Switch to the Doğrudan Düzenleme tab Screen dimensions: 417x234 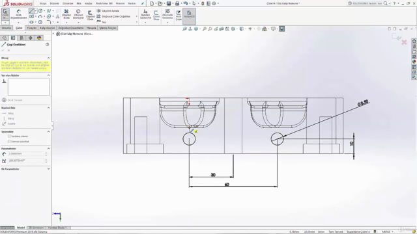click(71, 28)
